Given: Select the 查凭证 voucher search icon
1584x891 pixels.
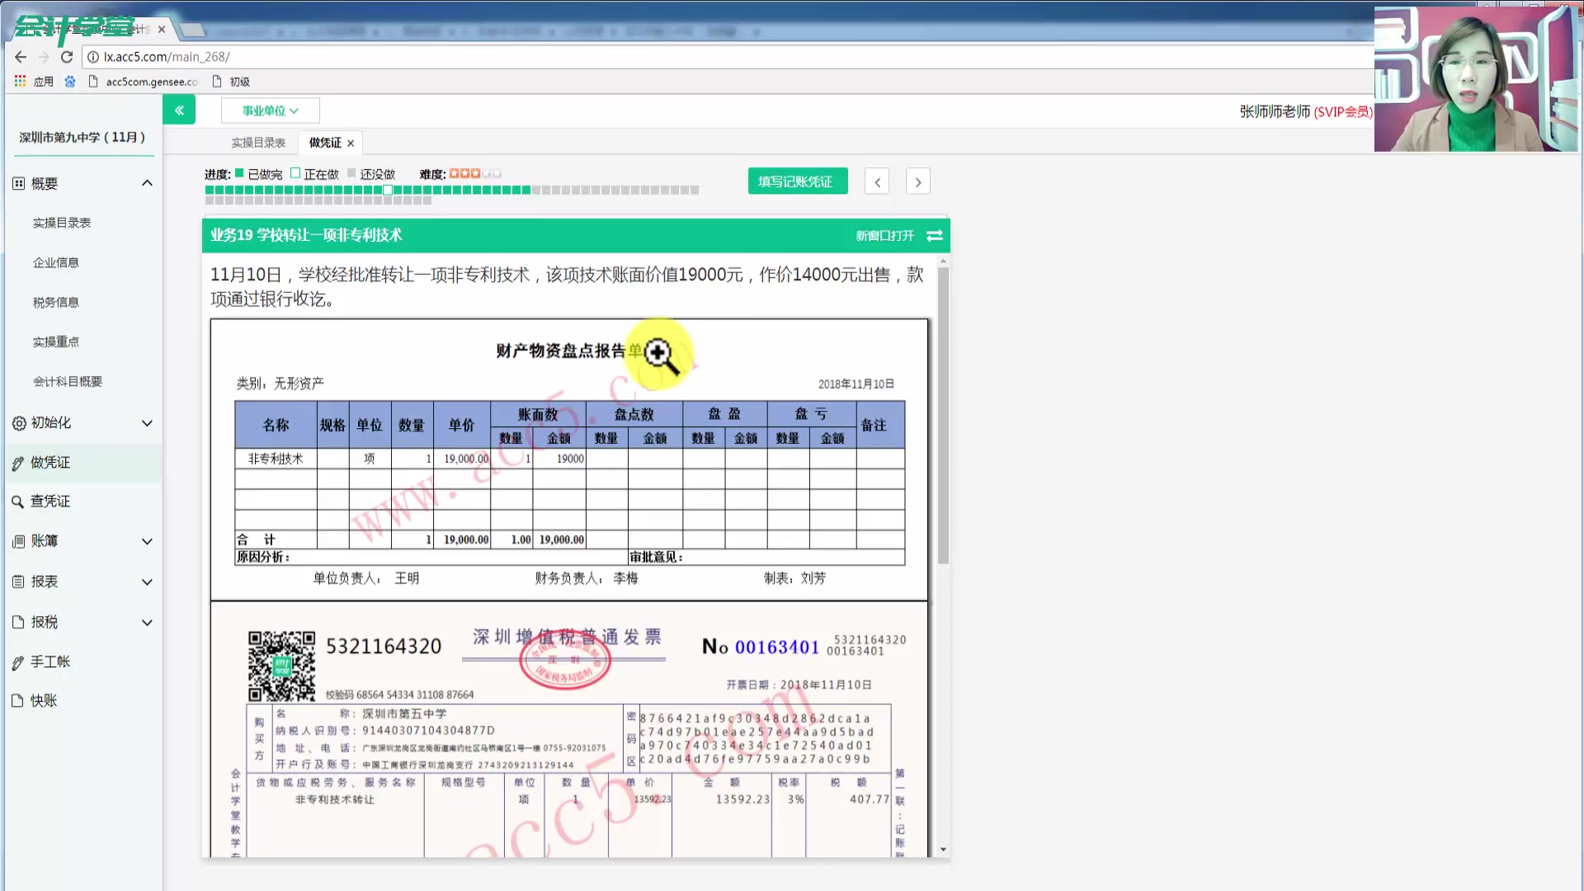Looking at the screenshot, I should pos(18,501).
